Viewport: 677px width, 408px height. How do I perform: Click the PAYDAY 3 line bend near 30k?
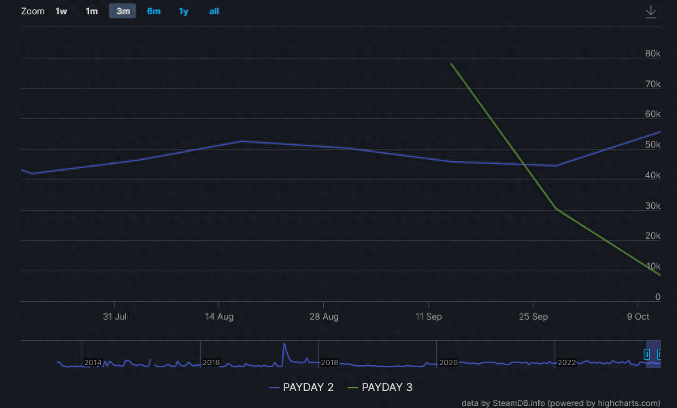tap(556, 209)
